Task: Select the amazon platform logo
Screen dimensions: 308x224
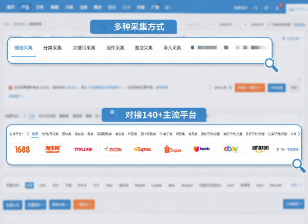Action: tap(260, 149)
